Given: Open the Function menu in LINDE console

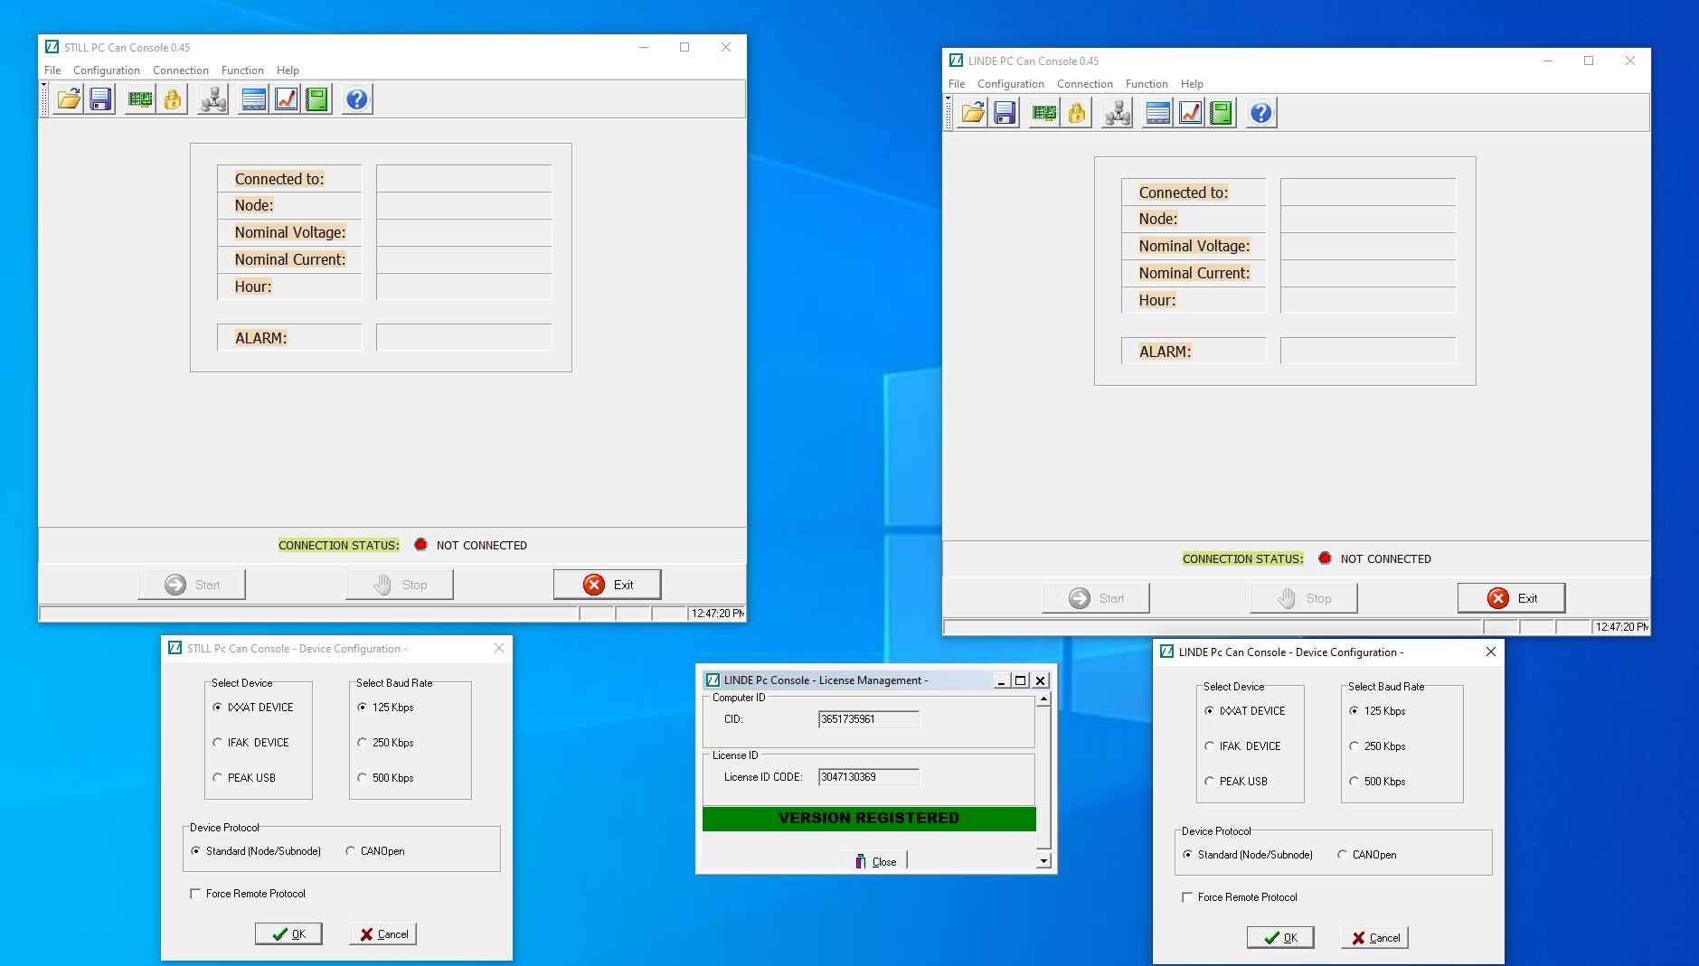Looking at the screenshot, I should coord(1146,83).
